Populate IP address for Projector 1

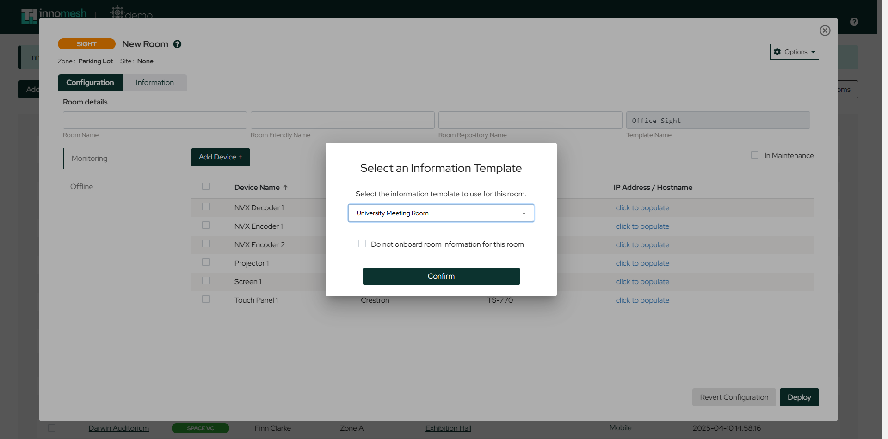(x=642, y=263)
